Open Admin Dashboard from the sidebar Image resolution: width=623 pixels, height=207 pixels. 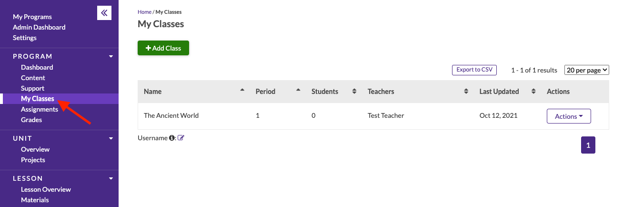click(39, 27)
